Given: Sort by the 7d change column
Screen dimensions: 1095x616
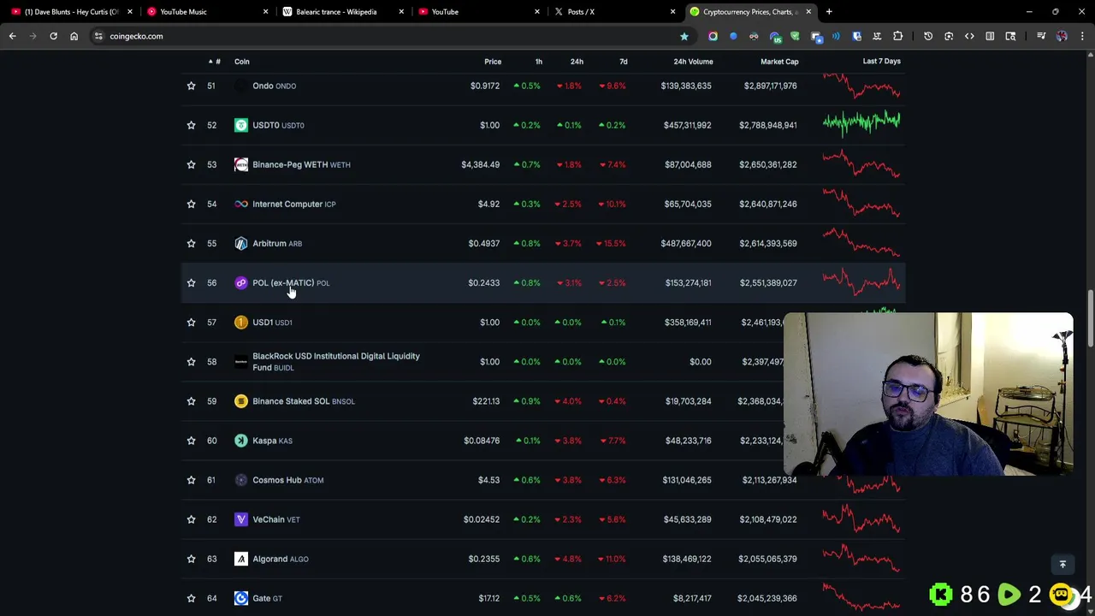Looking at the screenshot, I should coord(623,62).
